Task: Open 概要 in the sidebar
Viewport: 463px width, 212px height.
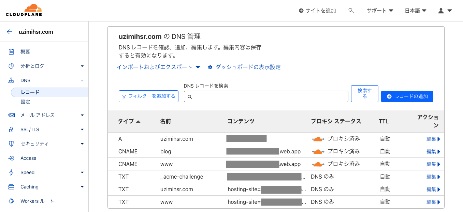Action: tap(25, 52)
